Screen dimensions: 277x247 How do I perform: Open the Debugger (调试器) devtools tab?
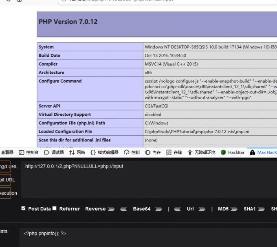coord(54,152)
